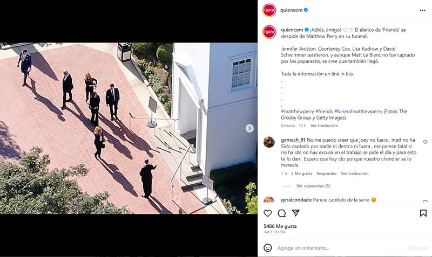
Task: Open the #matthewperry hashtag
Action: [x=298, y=112]
